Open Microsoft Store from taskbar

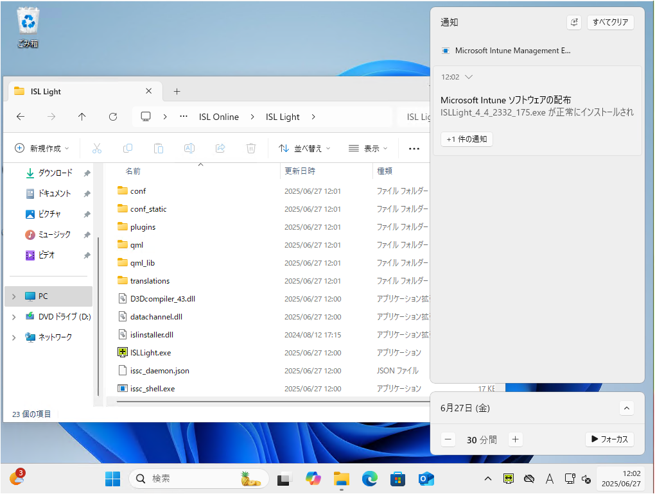pos(397,479)
